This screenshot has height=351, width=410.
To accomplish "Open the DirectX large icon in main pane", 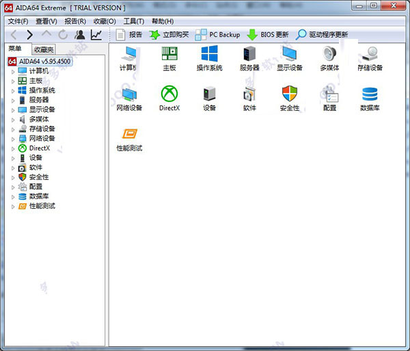I will tap(169, 99).
